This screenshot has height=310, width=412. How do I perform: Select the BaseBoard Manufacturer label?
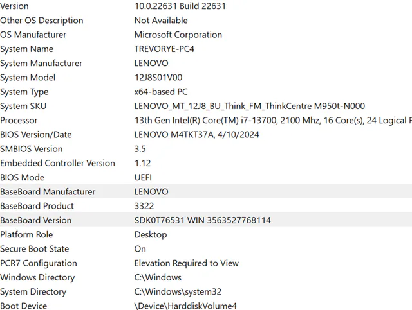[x=48, y=192]
